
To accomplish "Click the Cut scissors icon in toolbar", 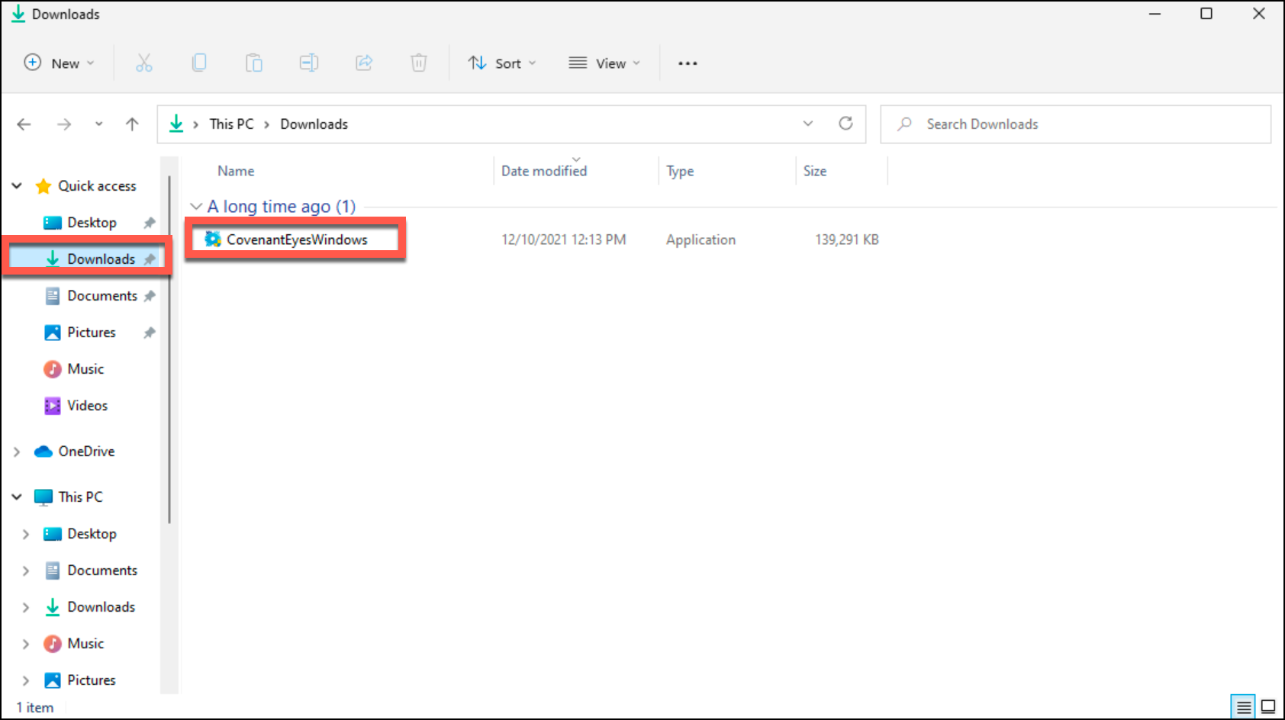I will [x=144, y=63].
